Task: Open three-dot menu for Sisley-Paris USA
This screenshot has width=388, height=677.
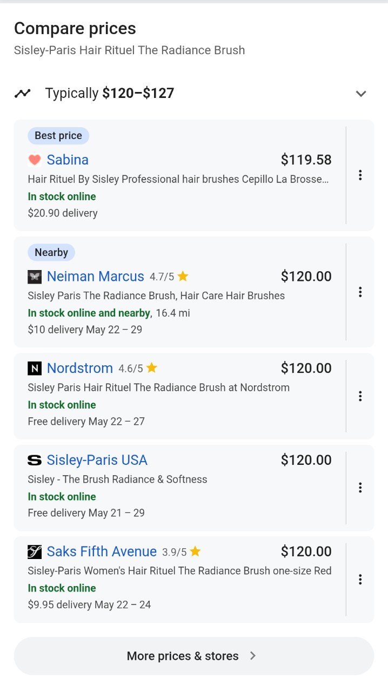Action: 360,488
